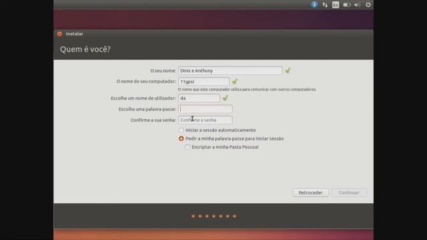The width and height of the screenshot is (427, 240).
Task: Click the computer name hint text
Action: pyautogui.click(x=247, y=89)
